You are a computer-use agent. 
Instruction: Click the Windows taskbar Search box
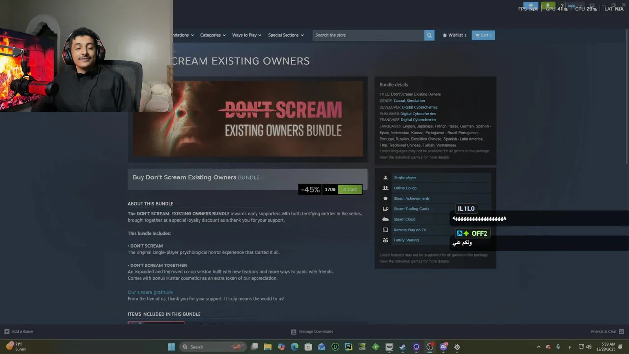click(x=212, y=347)
